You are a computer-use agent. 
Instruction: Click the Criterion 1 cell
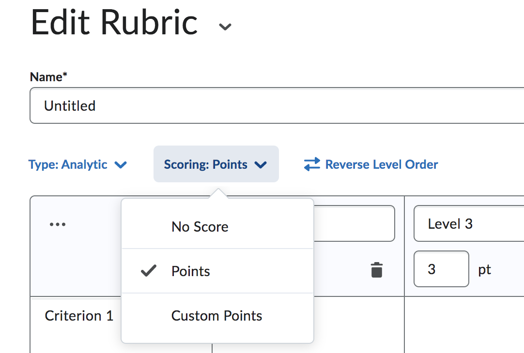click(x=79, y=316)
